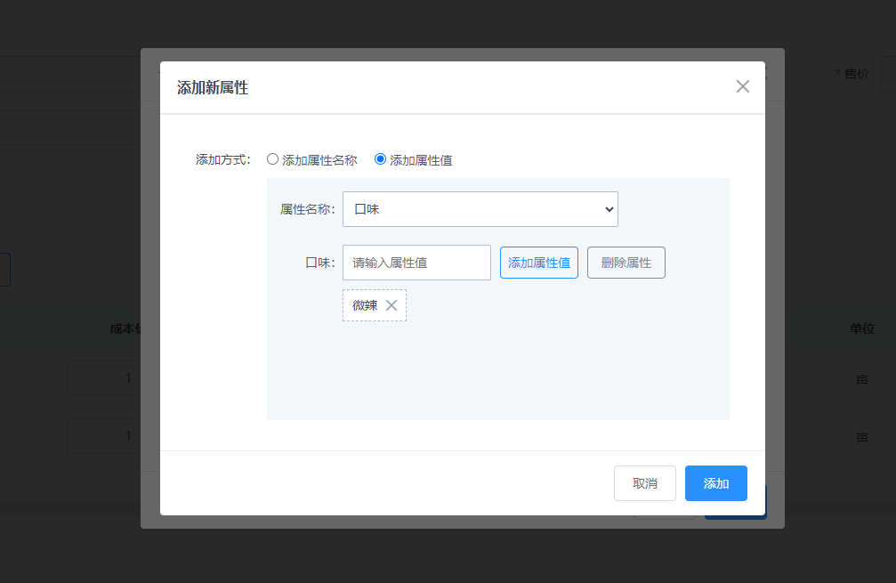Remove the 微辣 tag using its X icon

[391, 305]
